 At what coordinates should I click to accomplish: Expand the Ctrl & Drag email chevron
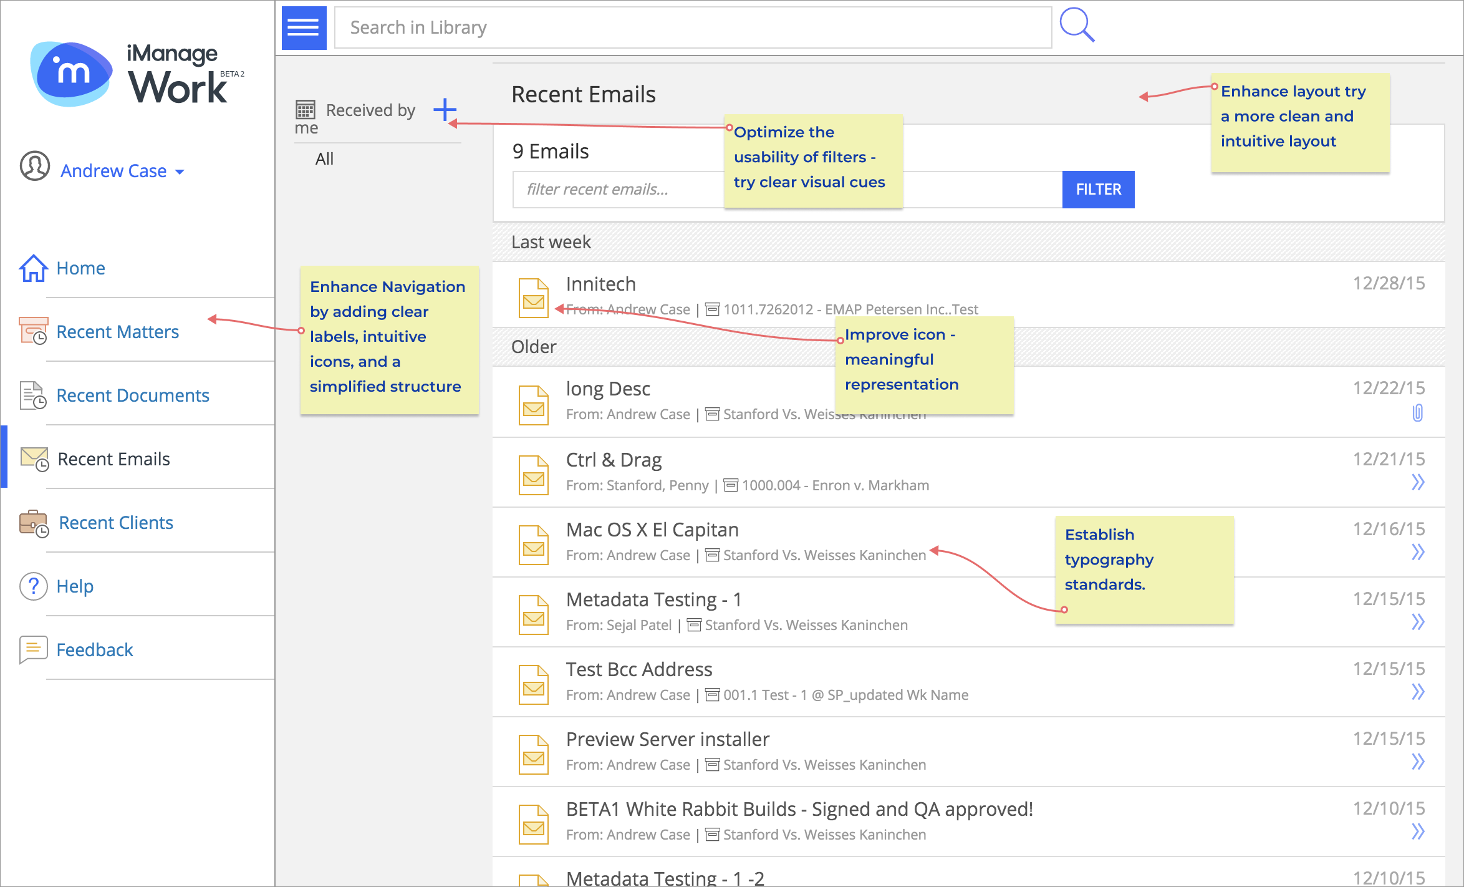[1418, 482]
